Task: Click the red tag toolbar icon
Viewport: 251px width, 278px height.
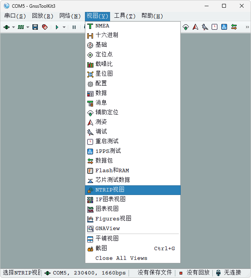Action: (x=45, y=27)
